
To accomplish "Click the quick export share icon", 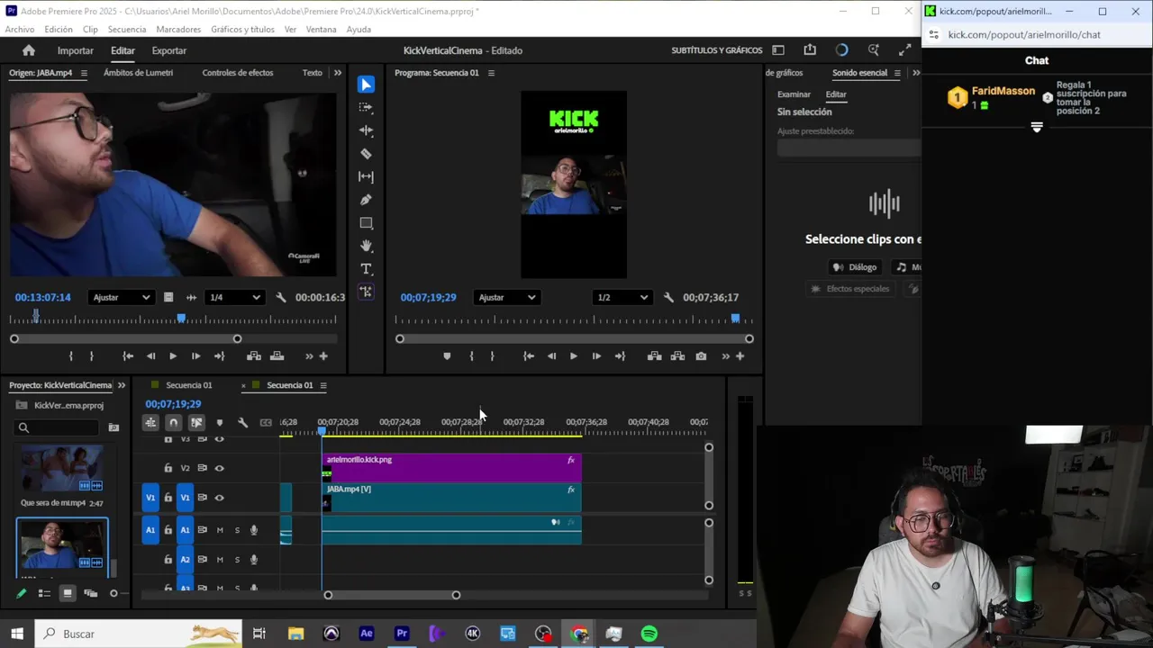I will click(810, 50).
